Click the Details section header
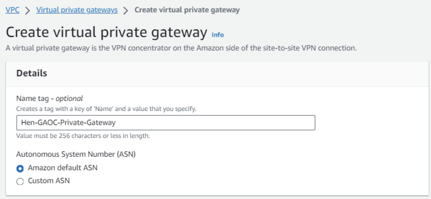431x199 pixels. point(32,73)
